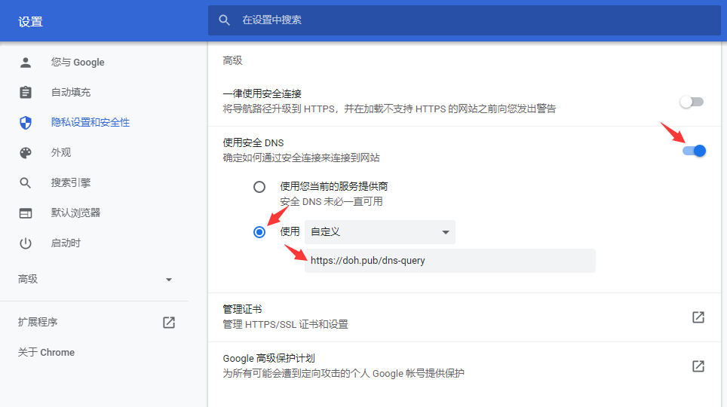Click the palette icon for 外观
The height and width of the screenshot is (407, 727).
[26, 152]
